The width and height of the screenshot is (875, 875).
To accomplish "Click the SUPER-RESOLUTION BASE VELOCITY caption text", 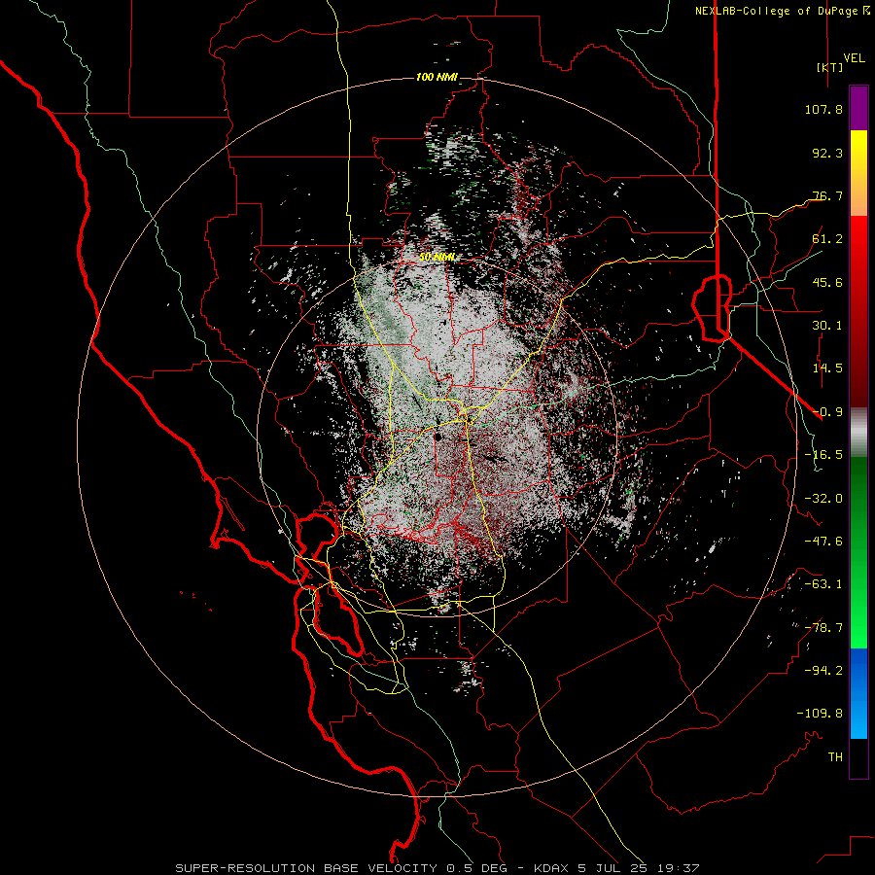I will click(306, 868).
